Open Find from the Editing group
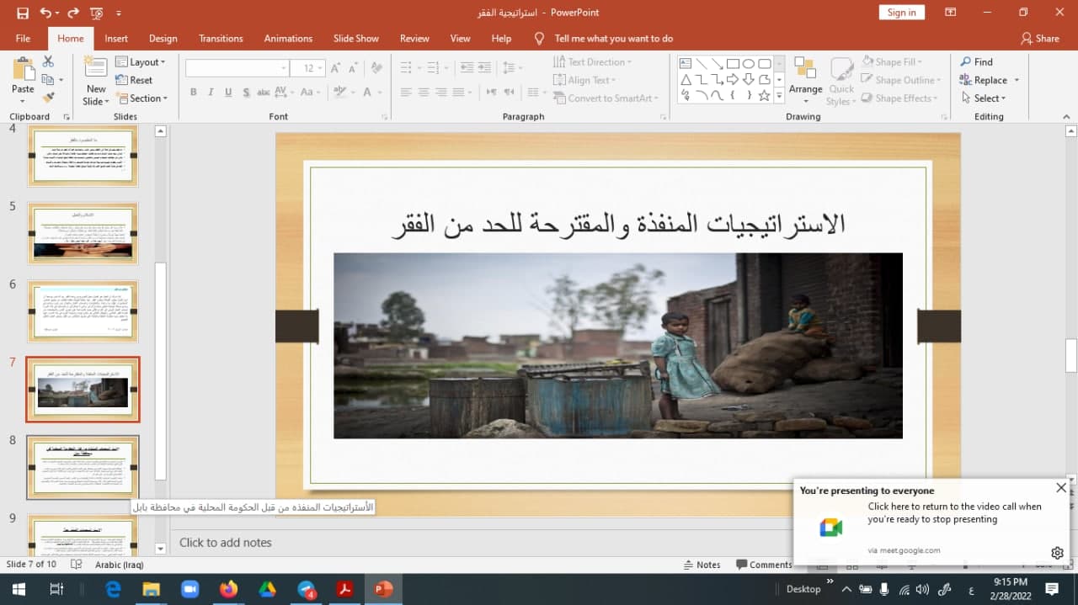 976,61
